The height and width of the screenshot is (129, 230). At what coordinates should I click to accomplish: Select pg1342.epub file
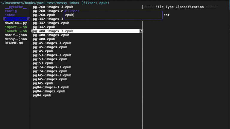coord(44,27)
